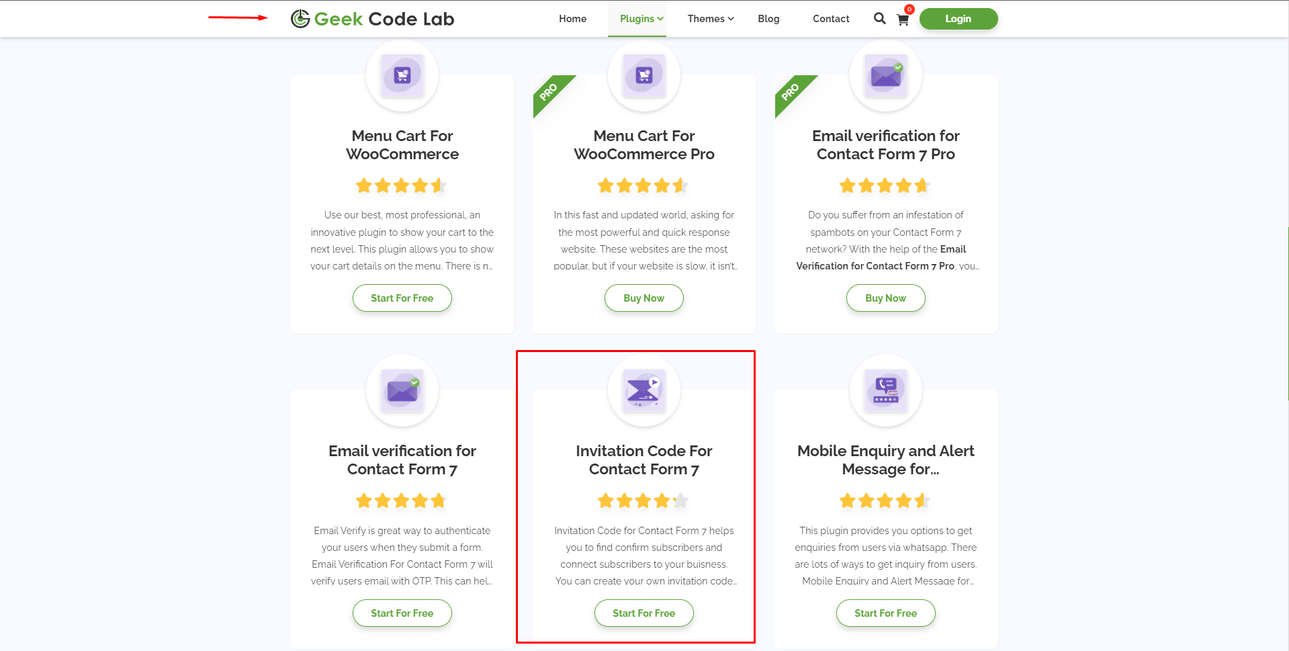Click Start For Free under Invitation Code

644,613
